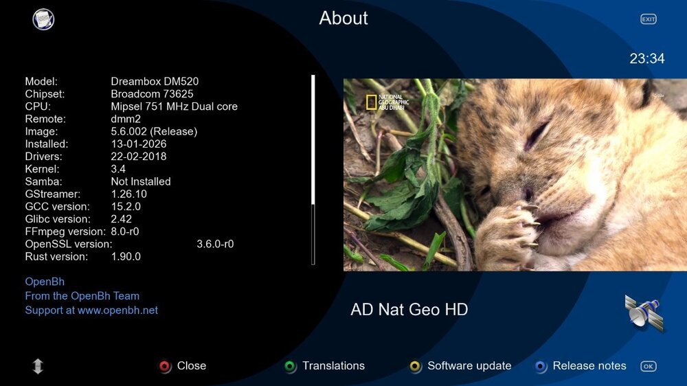This screenshot has width=687, height=386.
Task: Click the OpenSSL version: label
Action: pos(68,244)
